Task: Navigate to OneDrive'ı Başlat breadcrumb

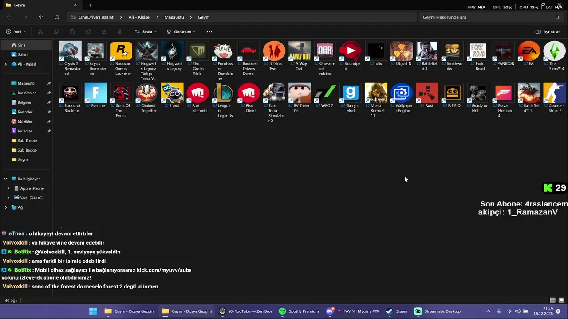Action: tap(96, 17)
